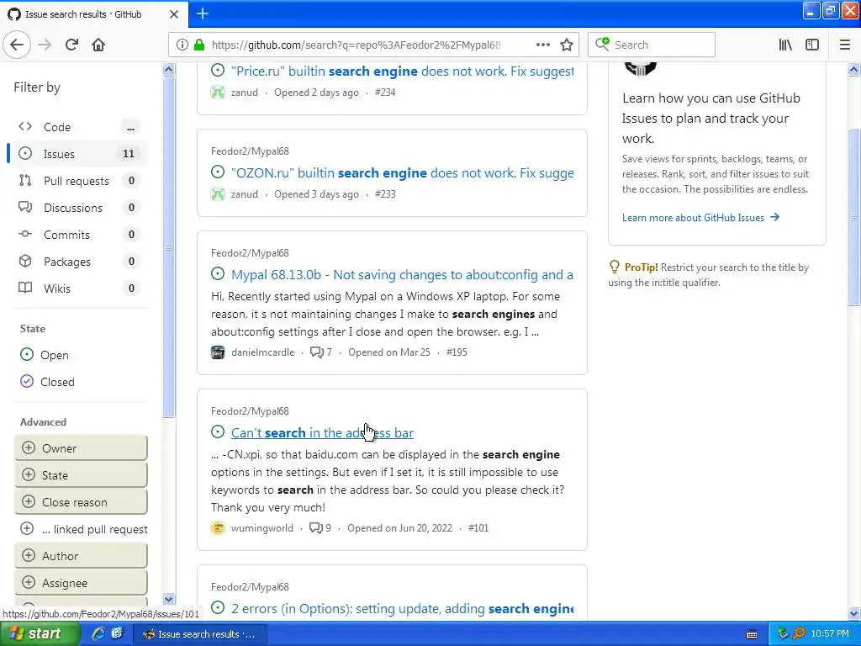The width and height of the screenshot is (861, 646).
Task: Click danielmcardle's avatar thumbnail
Action: coord(218,352)
